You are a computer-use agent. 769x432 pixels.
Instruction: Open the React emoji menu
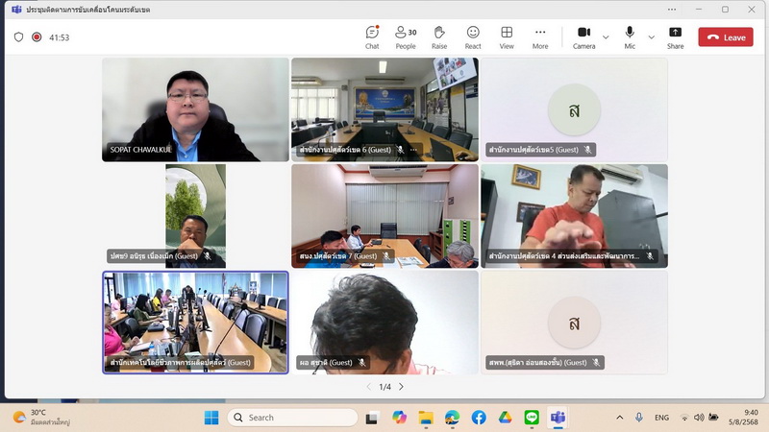click(473, 36)
